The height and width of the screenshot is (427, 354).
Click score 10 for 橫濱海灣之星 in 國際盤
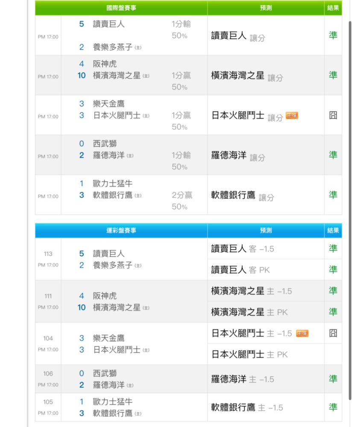tap(82, 76)
